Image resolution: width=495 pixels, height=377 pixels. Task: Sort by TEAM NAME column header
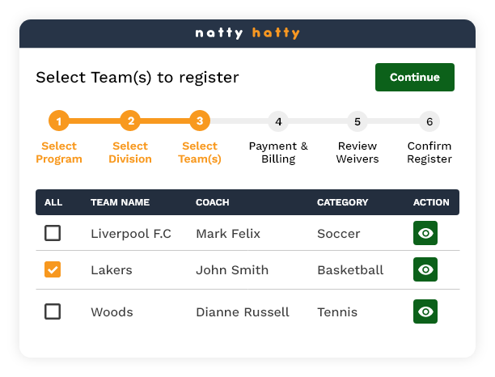pyautogui.click(x=120, y=202)
